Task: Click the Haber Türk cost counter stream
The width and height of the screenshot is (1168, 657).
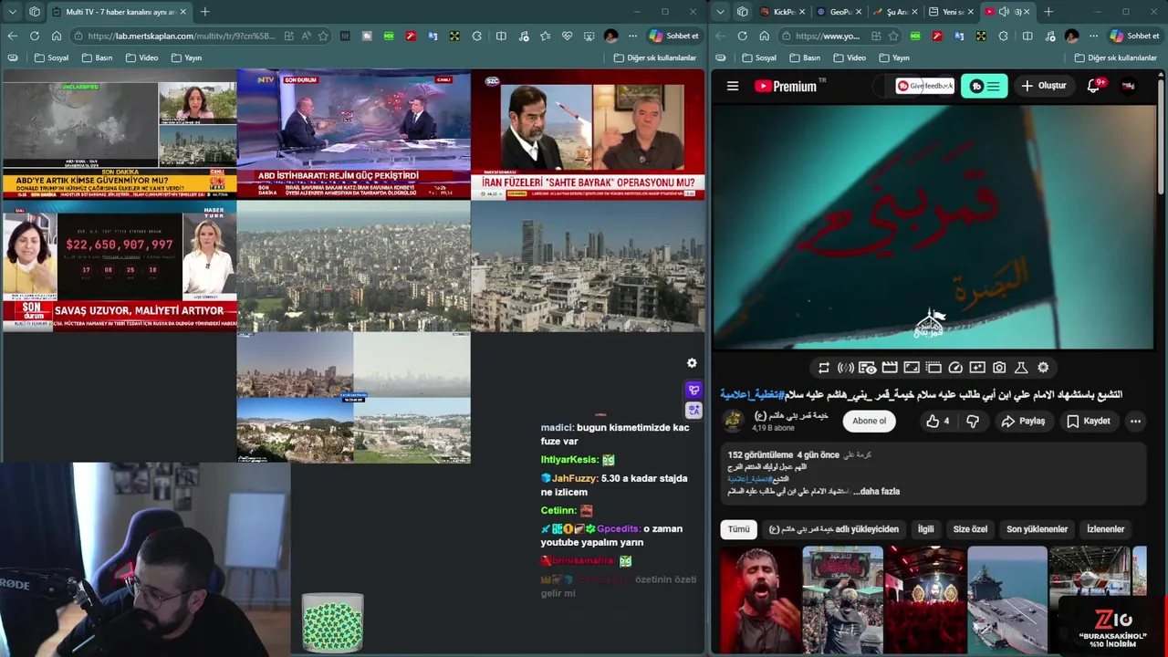Action: pos(119,266)
